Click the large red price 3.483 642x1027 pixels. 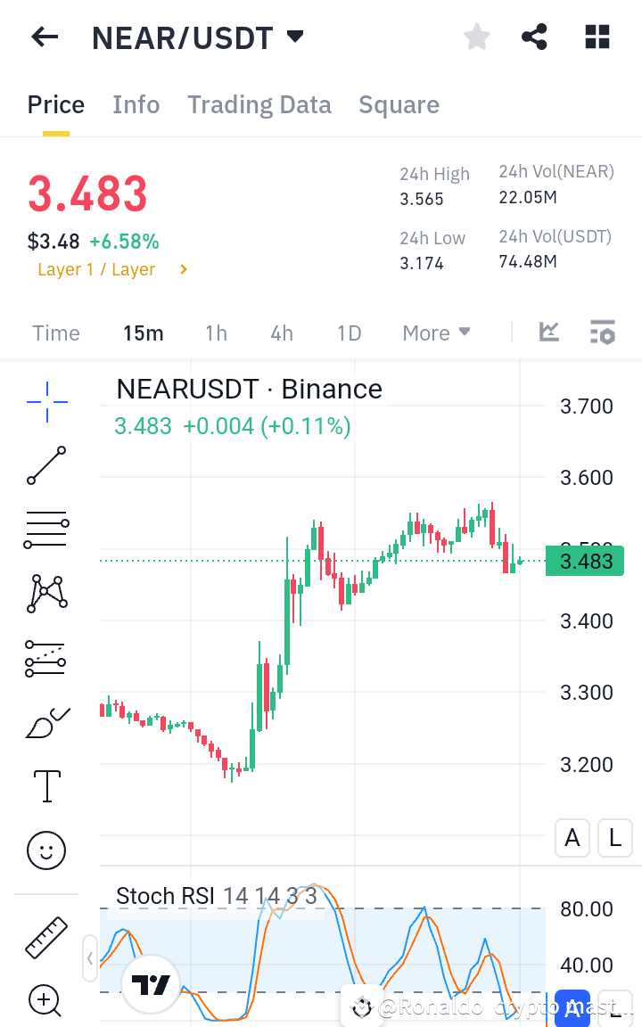(87, 193)
